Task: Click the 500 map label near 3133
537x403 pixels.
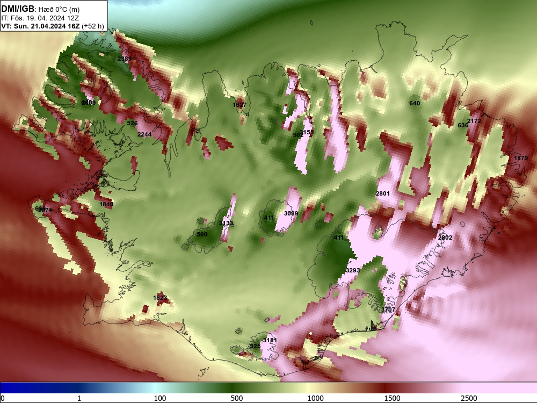Action: (x=202, y=234)
